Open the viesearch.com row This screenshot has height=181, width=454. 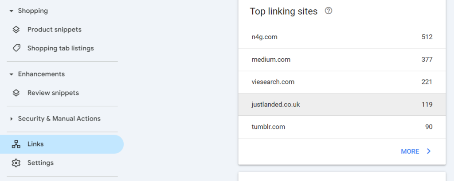tap(342, 82)
